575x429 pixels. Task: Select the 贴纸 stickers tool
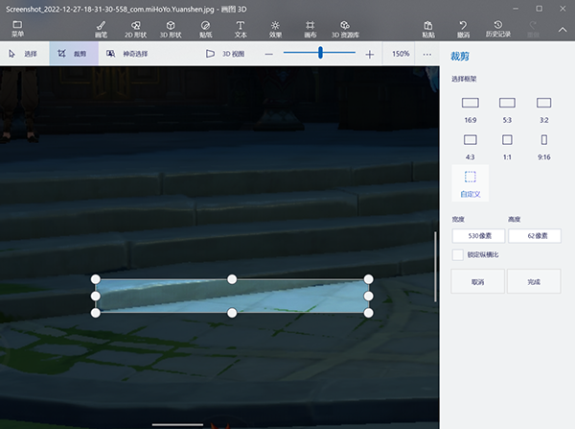point(206,28)
